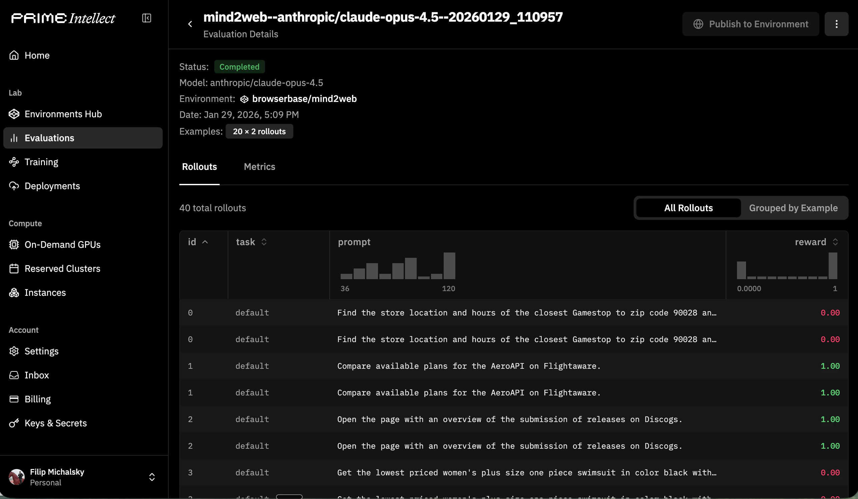Image resolution: width=858 pixels, height=499 pixels.
Task: Open the Environments Hub from the sidebar
Action: [x=63, y=114]
